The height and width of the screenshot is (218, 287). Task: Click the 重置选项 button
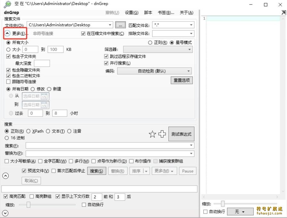click(x=181, y=80)
